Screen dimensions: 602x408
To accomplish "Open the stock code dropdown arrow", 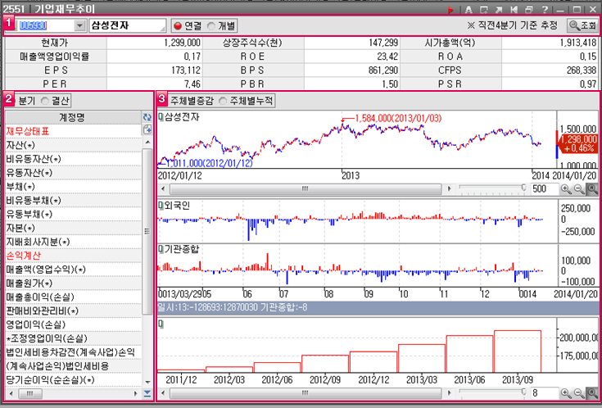I will point(79,25).
